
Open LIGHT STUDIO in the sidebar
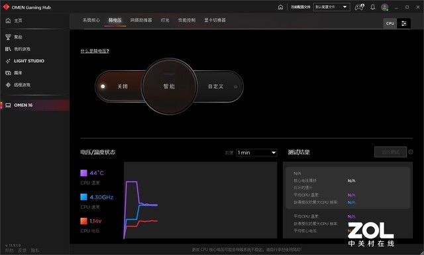click(25, 61)
